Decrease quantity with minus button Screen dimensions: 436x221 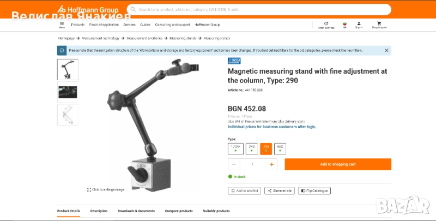click(x=234, y=164)
